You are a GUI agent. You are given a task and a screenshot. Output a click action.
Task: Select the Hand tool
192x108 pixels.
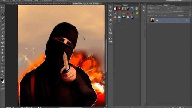click(2, 71)
